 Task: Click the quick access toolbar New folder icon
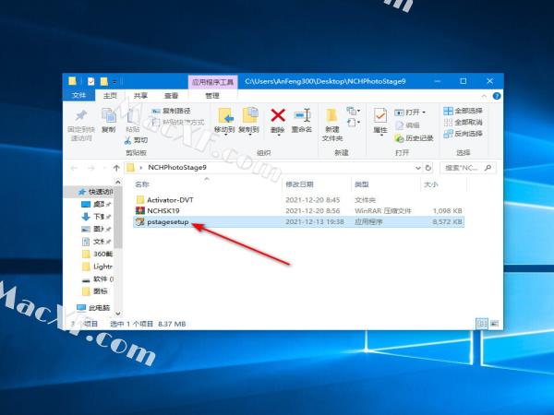(103, 81)
